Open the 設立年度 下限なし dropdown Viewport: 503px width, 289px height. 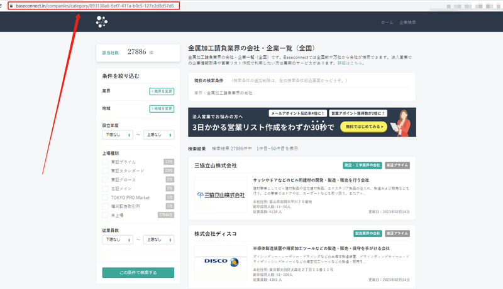pyautogui.click(x=118, y=135)
